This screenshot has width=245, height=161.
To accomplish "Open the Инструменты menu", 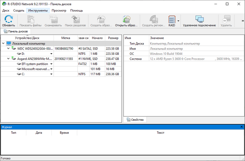I will click(x=38, y=10).
